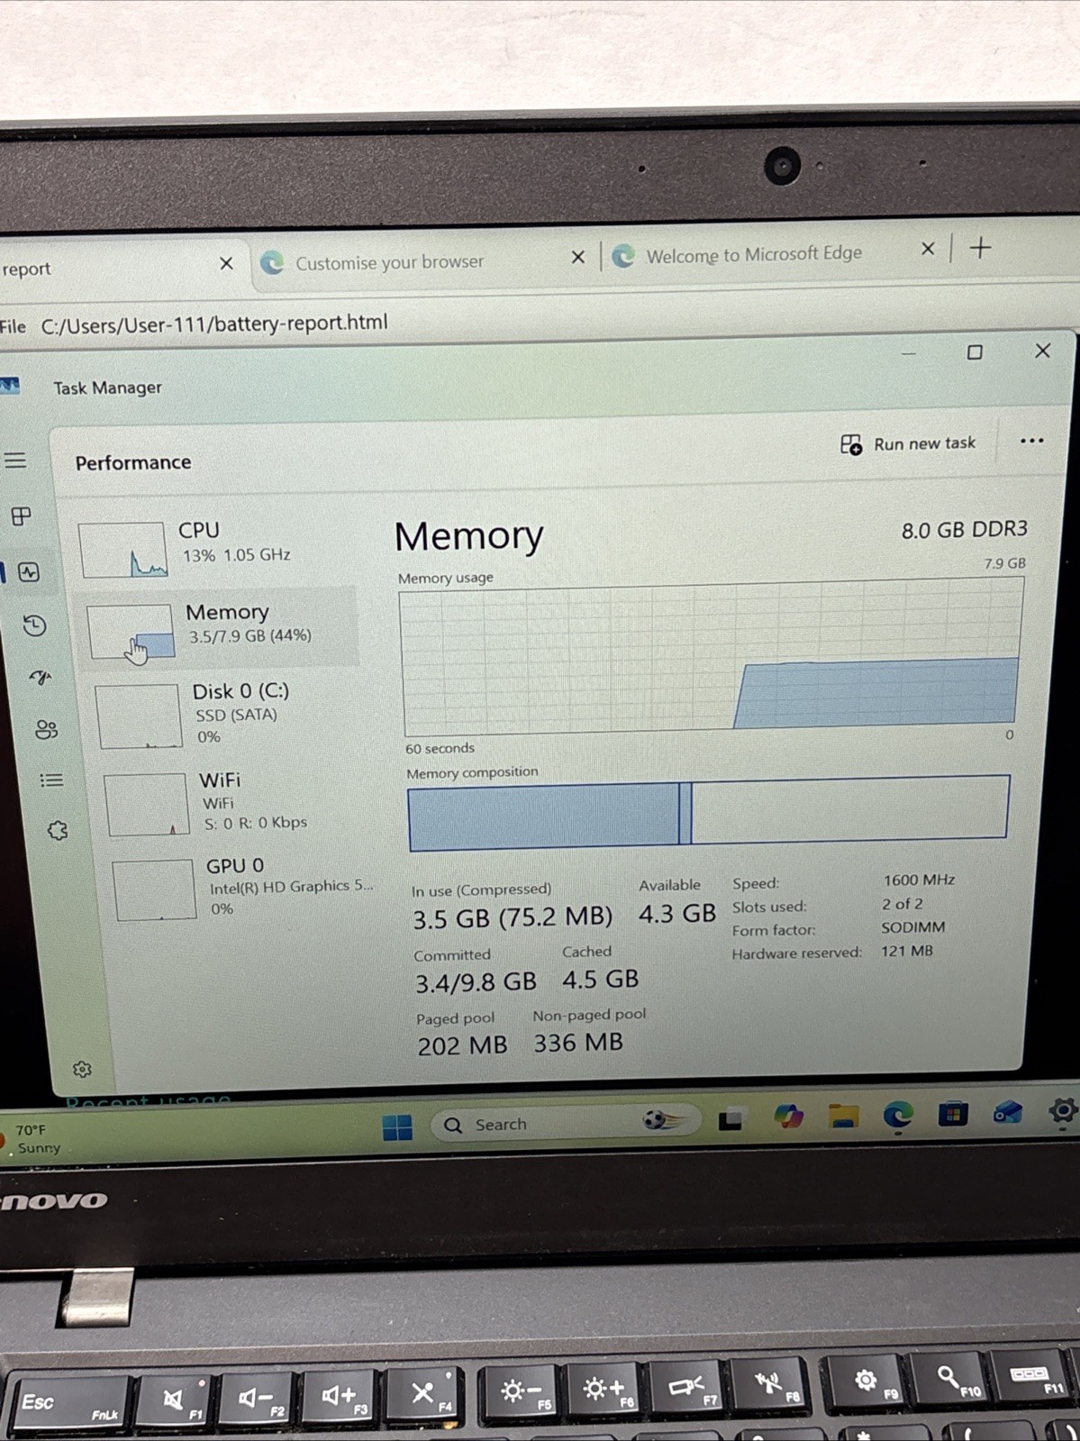The width and height of the screenshot is (1080, 1441).
Task: Open Microsoft Store from the taskbar
Action: point(952,1115)
